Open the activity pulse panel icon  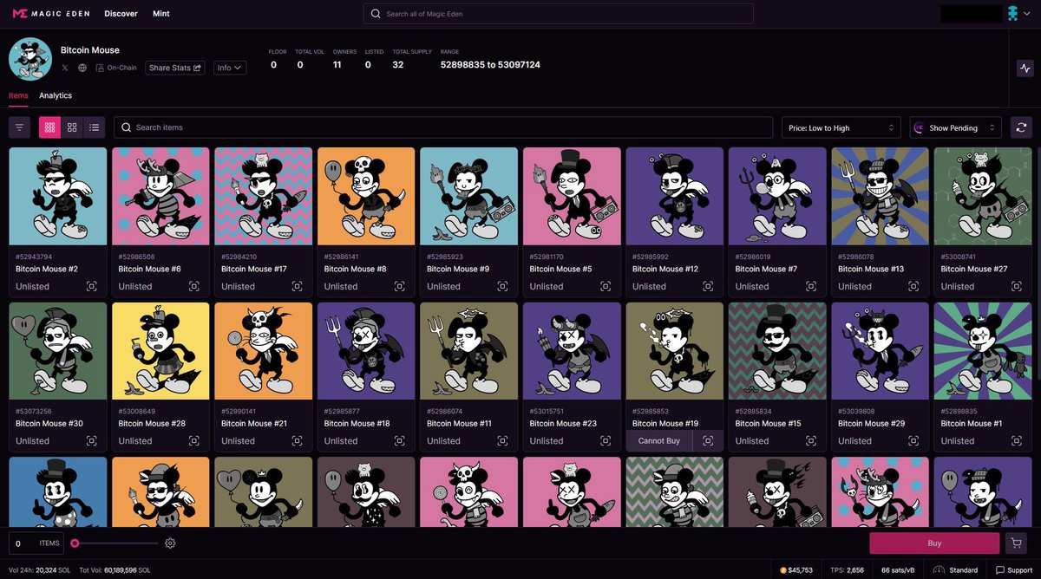click(1025, 68)
